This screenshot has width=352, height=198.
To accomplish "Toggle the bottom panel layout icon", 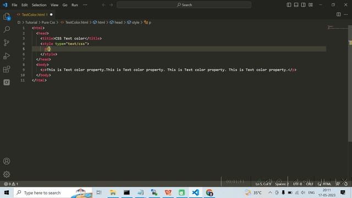I will [x=296, y=5].
